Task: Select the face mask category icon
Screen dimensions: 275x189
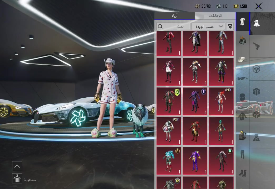Action: [242, 97]
